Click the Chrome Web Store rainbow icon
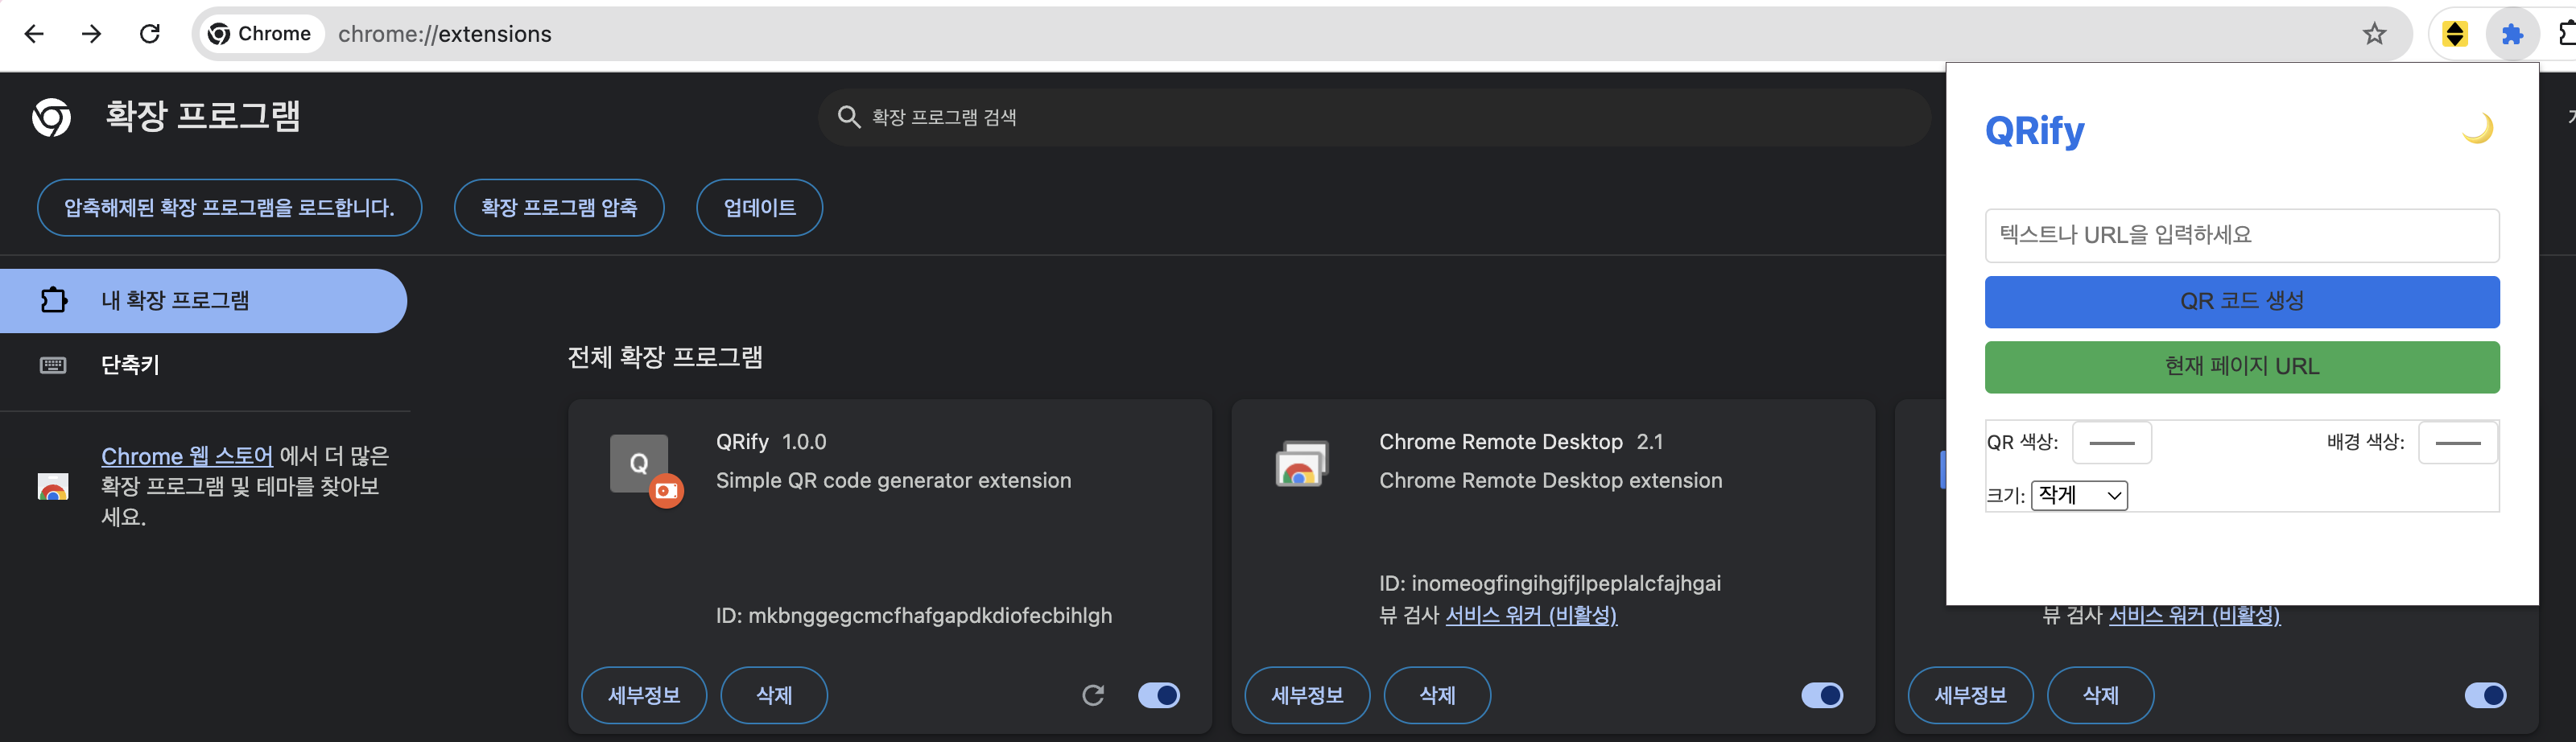The height and width of the screenshot is (742, 2576). coord(53,486)
